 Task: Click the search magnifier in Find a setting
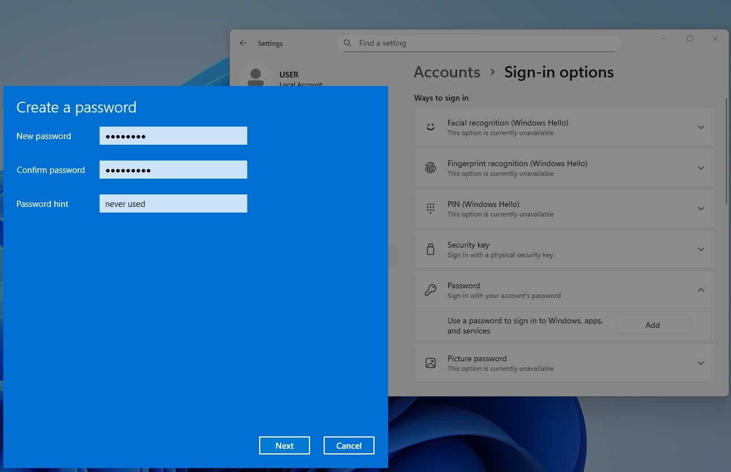347,42
